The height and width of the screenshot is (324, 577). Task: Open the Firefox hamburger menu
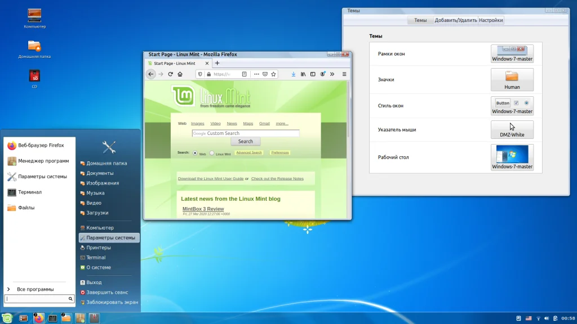click(344, 74)
